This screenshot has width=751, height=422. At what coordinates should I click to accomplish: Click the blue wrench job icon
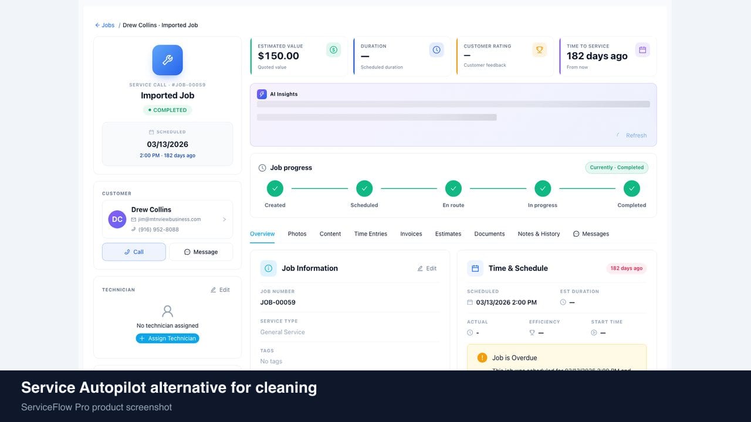point(167,60)
